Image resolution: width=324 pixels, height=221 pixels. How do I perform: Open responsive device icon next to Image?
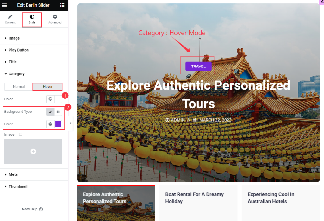21,134
